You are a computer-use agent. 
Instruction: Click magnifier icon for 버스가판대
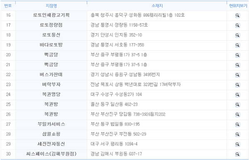pyautogui.click(x=237, y=75)
